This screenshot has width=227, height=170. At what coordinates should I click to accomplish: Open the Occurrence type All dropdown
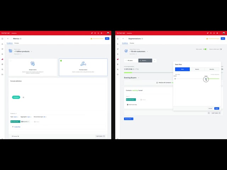(45, 117)
